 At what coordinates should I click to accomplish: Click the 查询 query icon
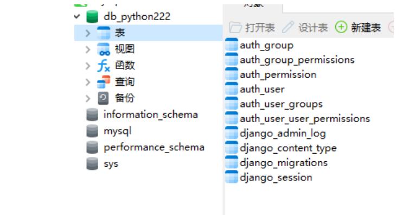click(104, 82)
